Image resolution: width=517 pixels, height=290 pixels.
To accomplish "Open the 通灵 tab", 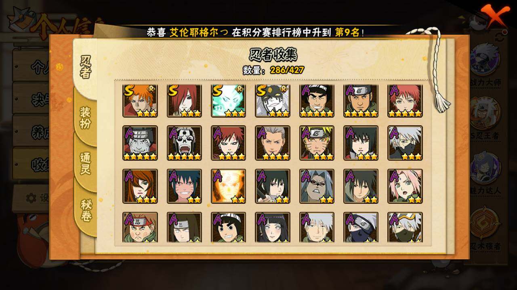I will [85, 164].
